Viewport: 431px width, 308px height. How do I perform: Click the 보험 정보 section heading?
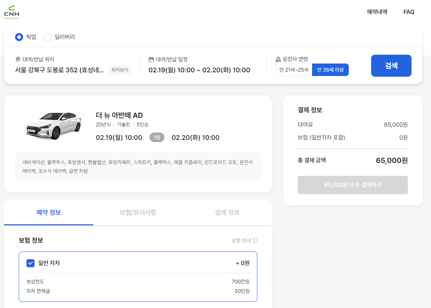coord(31,240)
